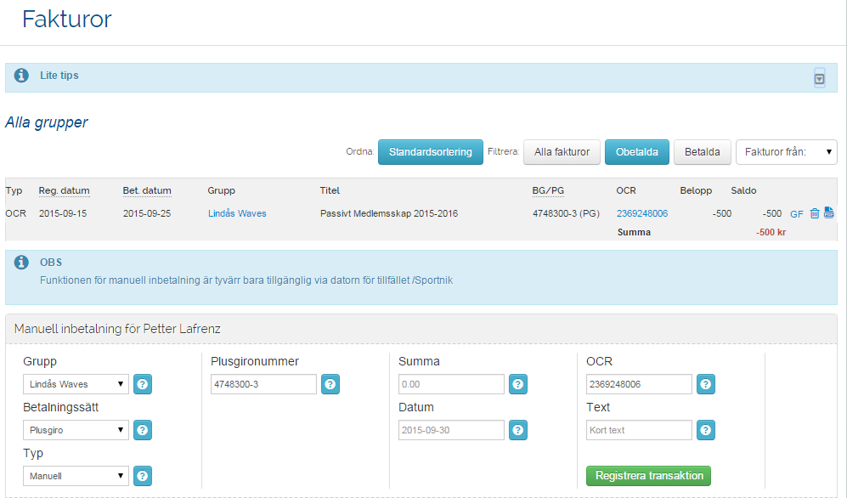Screen dimensions: 847x498
Task: Click the help icon beside Betalningssätt
Action: [144, 430]
